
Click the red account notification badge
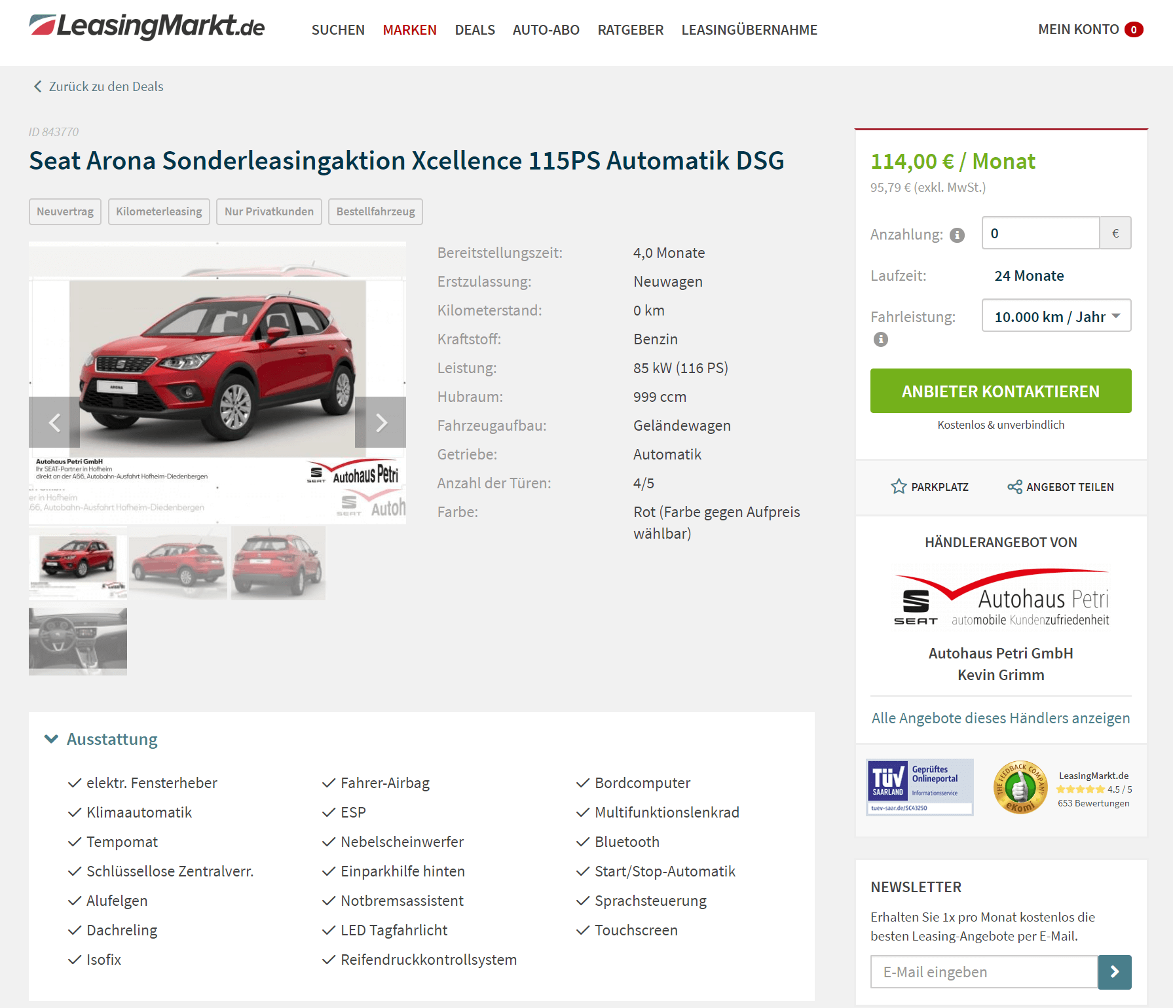point(1134,29)
